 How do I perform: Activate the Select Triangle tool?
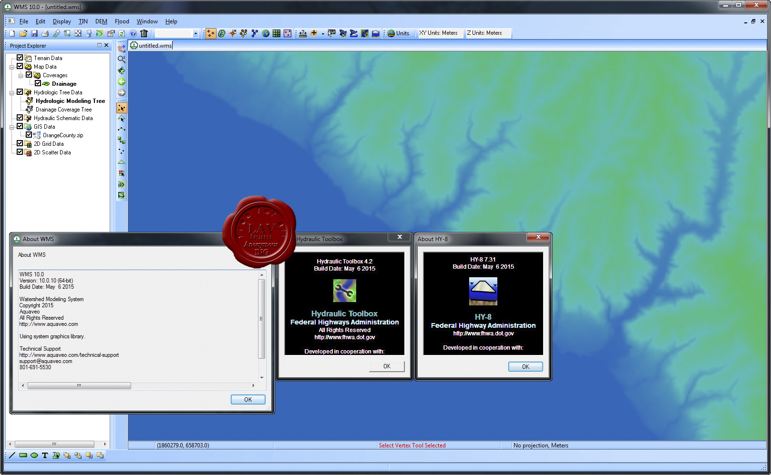click(122, 119)
